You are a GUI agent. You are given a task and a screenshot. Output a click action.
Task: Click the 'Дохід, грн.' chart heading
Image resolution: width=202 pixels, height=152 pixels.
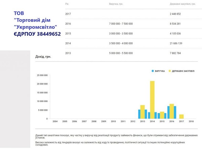(x=43, y=57)
